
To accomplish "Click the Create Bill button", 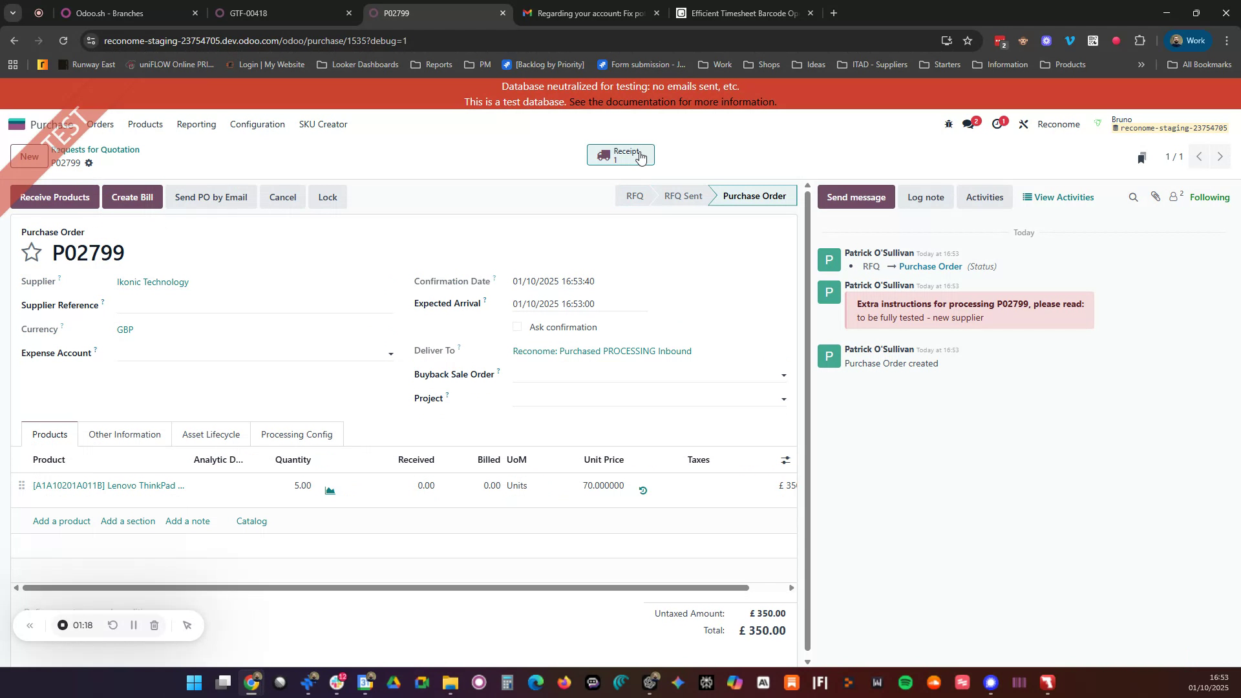I will click(132, 197).
